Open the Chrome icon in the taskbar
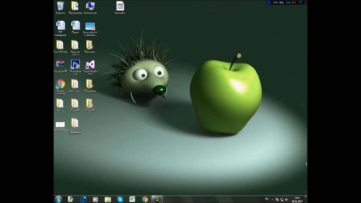Screen dimensions: 361x203 click(145, 199)
